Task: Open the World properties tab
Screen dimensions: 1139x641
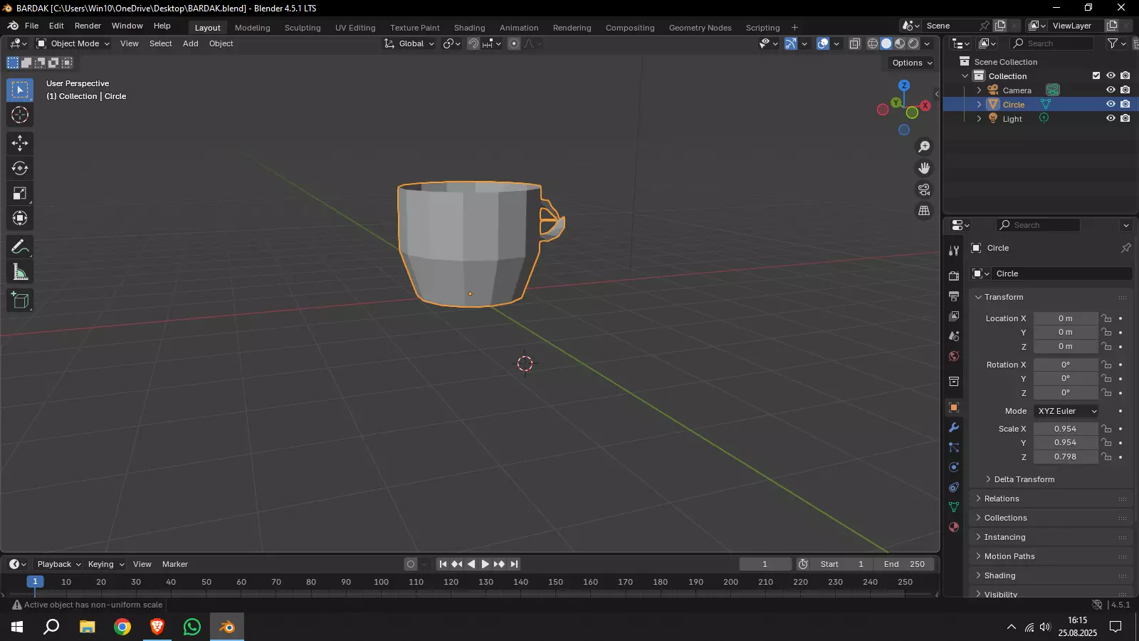Action: [x=954, y=355]
